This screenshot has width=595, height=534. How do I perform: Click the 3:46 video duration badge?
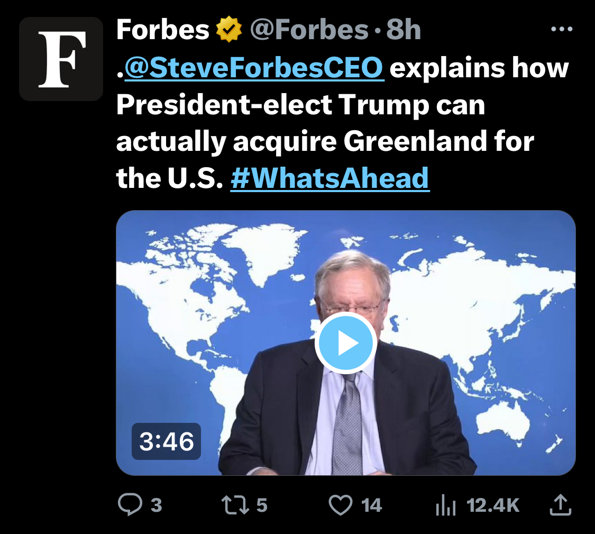[x=166, y=441]
